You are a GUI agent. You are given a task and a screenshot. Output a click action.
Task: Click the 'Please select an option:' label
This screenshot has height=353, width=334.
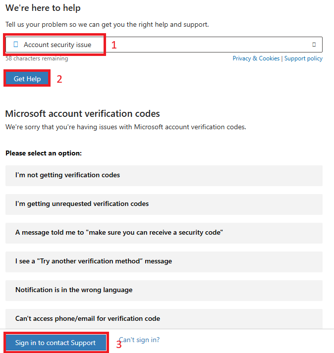(x=44, y=153)
